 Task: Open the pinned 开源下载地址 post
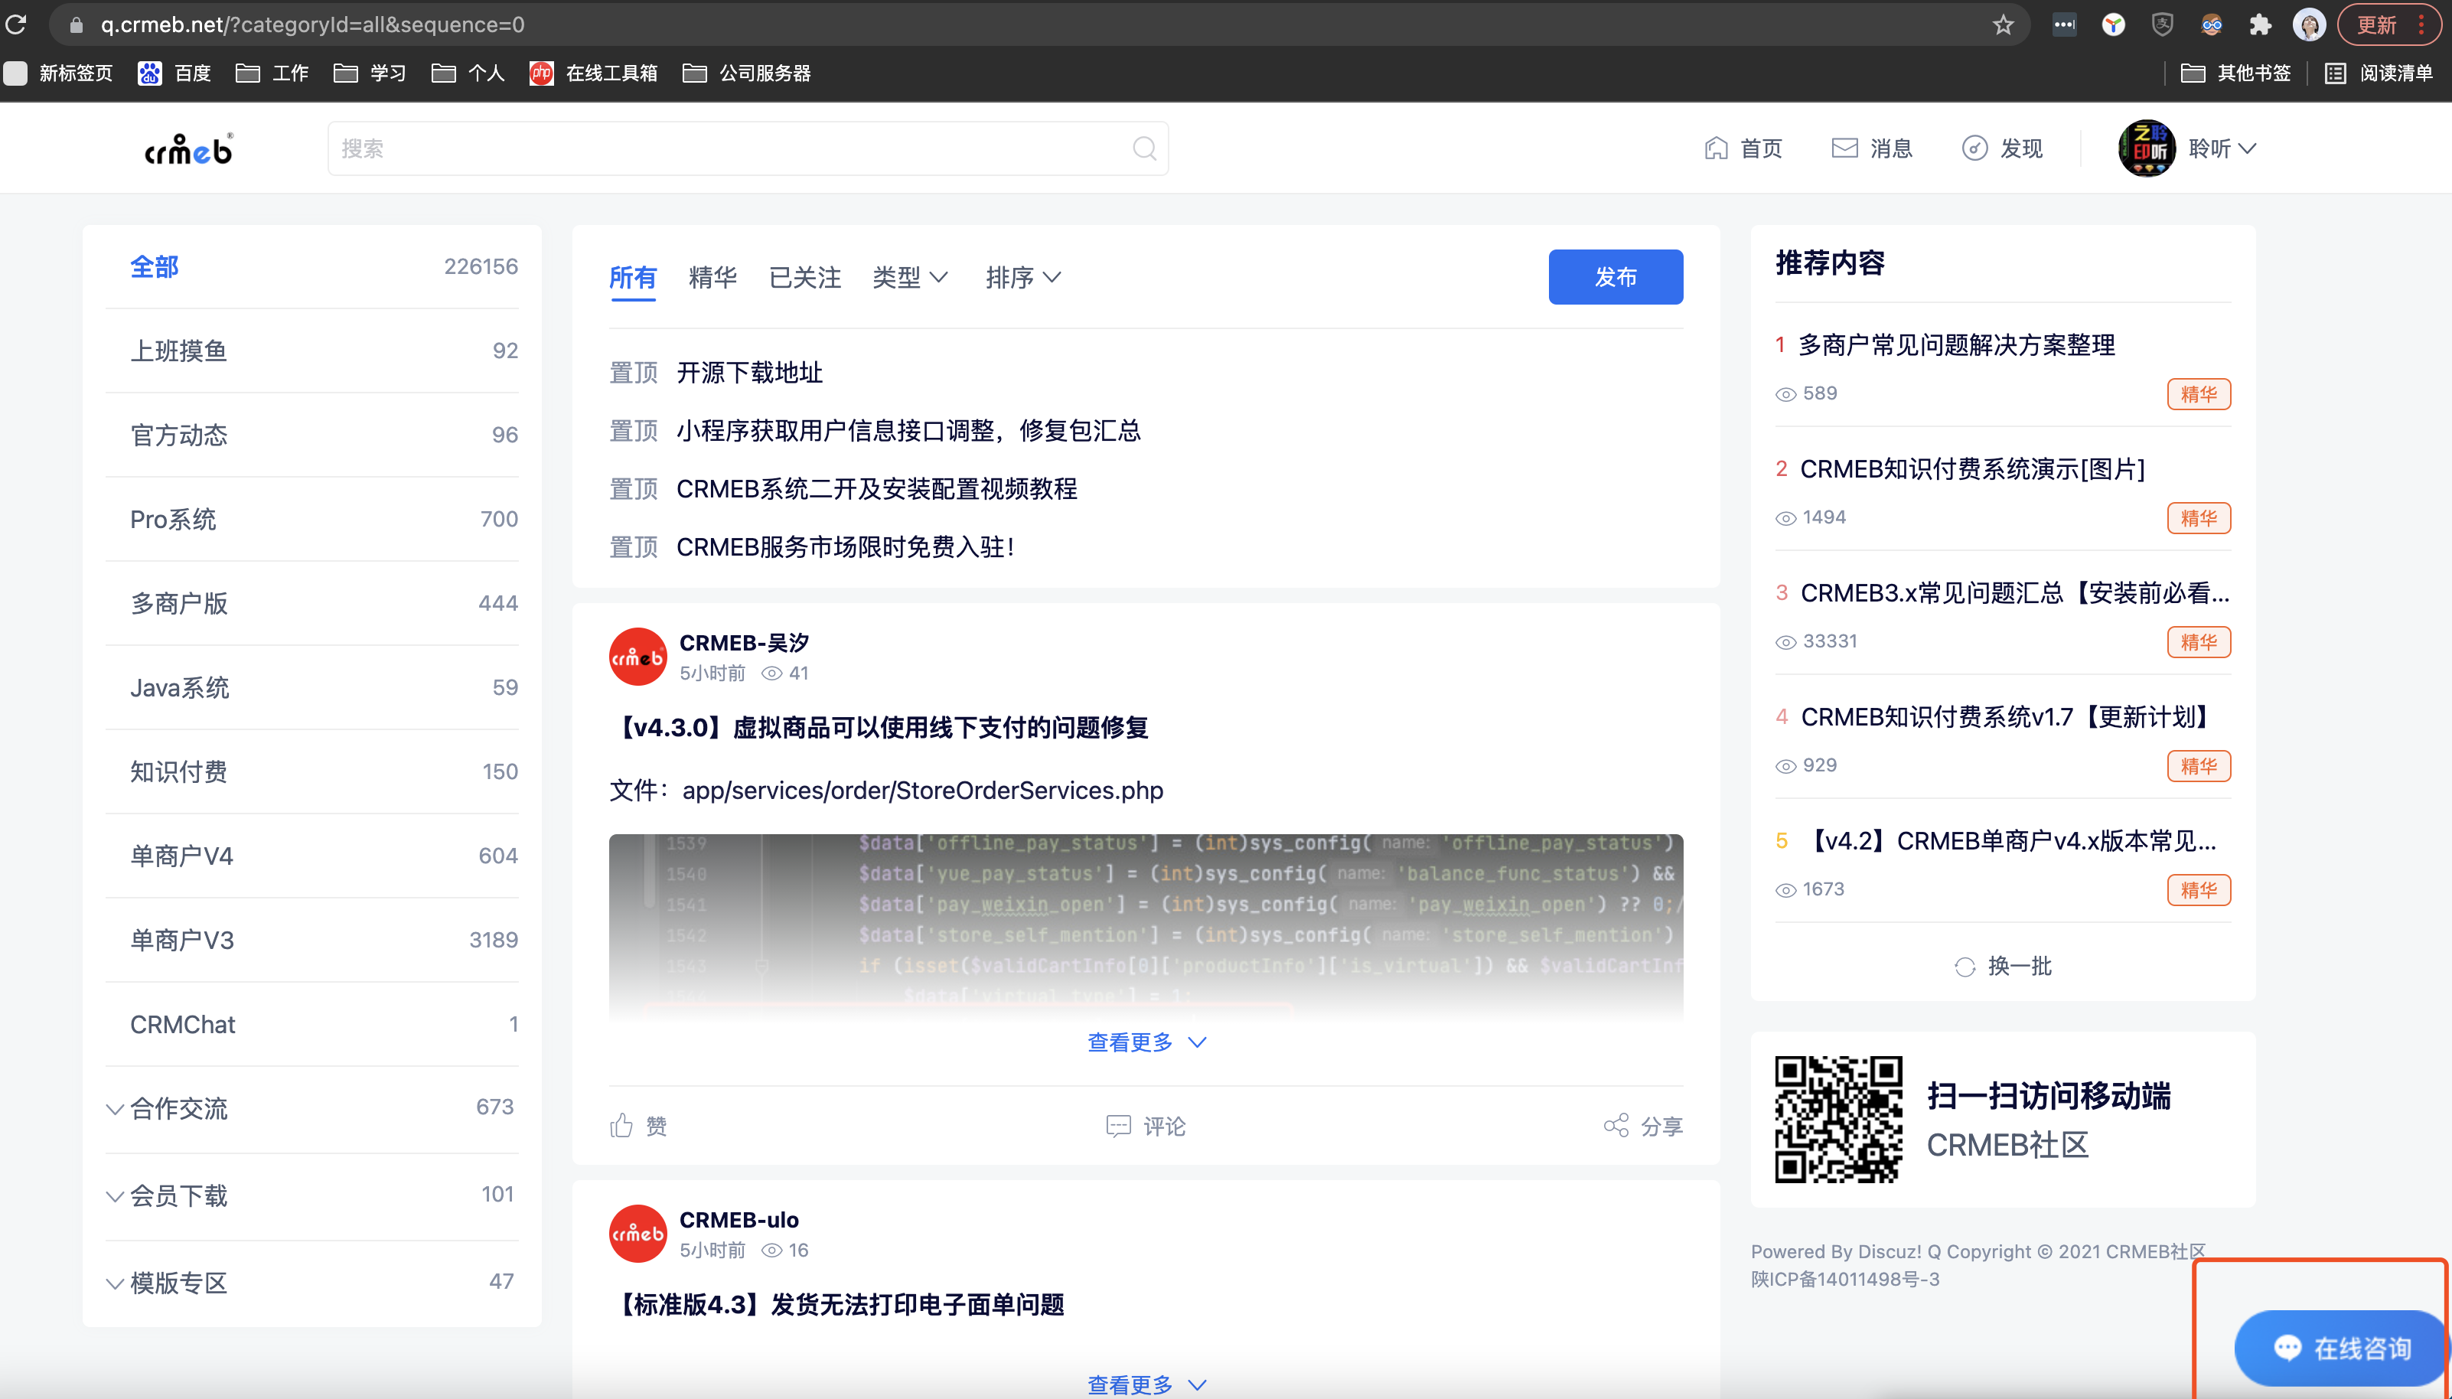pos(748,373)
